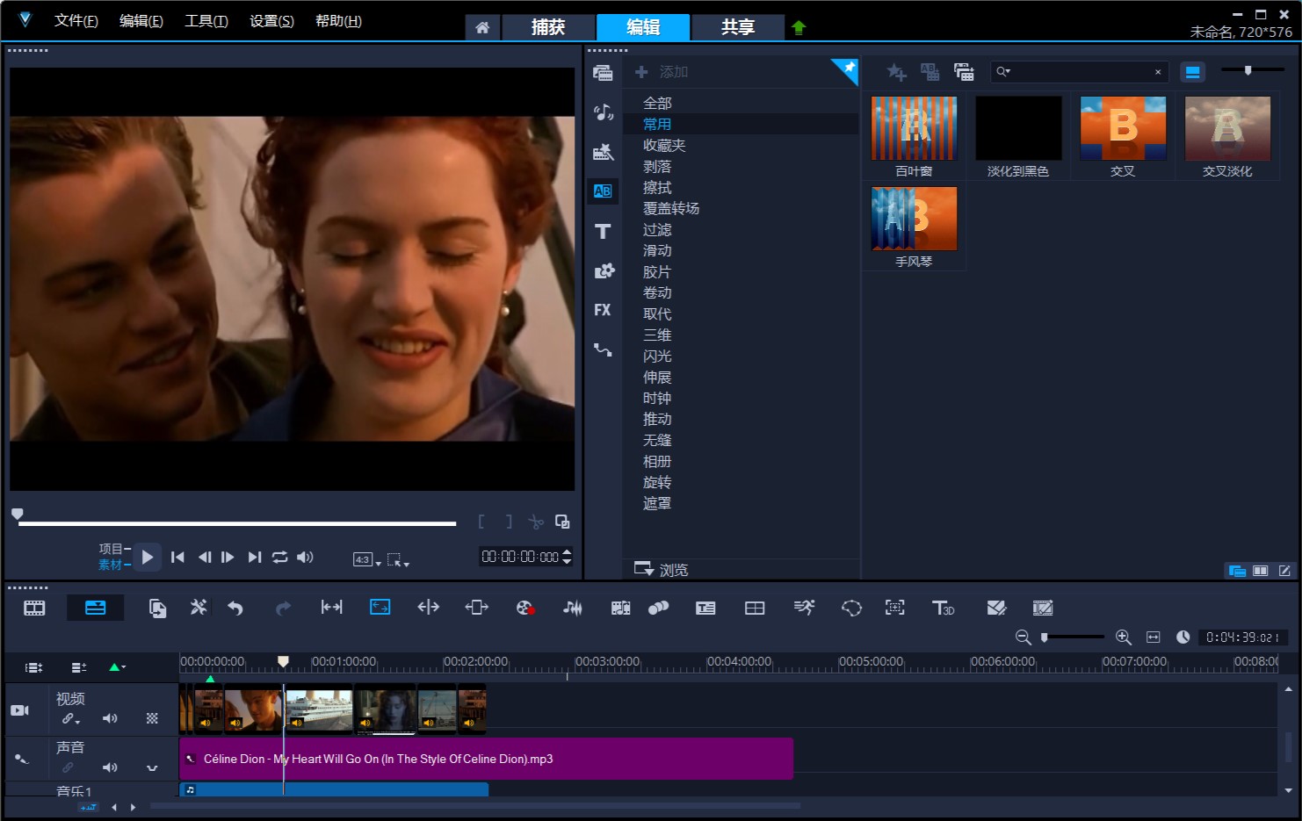Open the Title (T) library
Screen dimensions: 1302x821
coord(603,231)
